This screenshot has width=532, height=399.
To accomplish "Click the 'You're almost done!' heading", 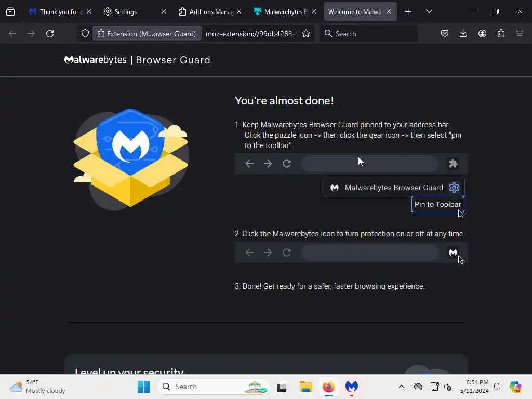I will point(284,100).
